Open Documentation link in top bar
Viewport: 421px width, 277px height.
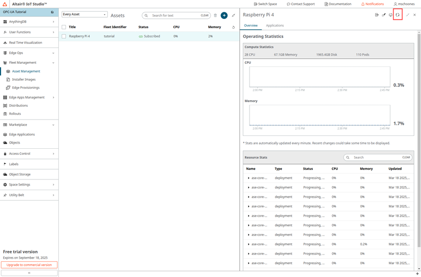[x=338, y=4]
